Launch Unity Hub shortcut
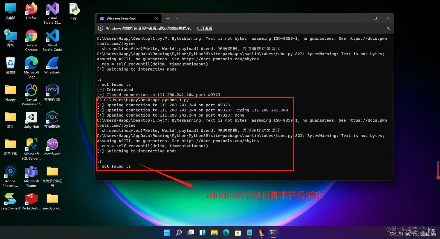440x239 pixels. point(31,120)
